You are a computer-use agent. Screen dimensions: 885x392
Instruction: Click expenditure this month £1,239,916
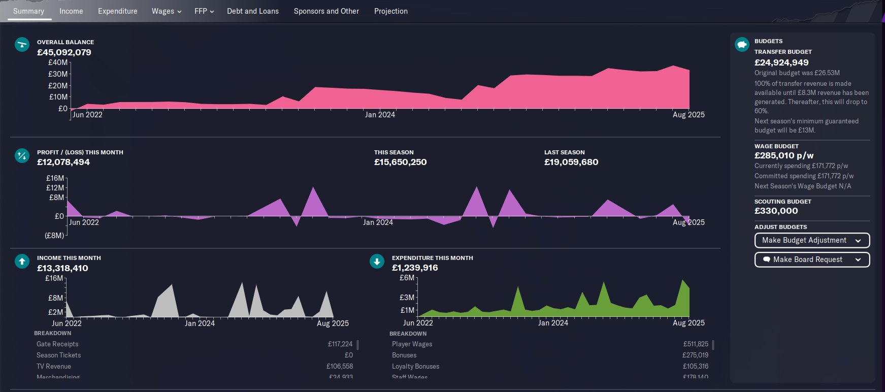pyautogui.click(x=415, y=268)
